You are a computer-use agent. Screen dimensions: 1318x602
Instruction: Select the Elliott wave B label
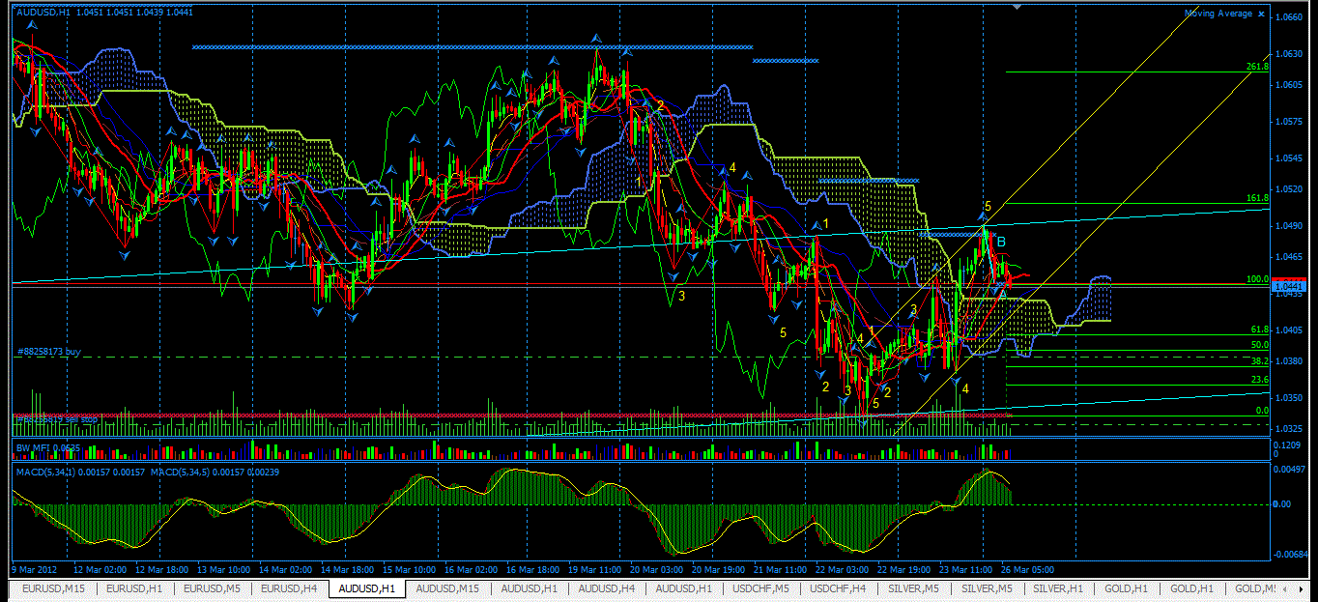point(1002,242)
